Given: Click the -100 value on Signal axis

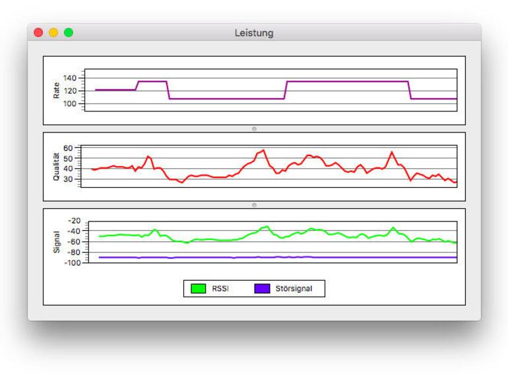Looking at the screenshot, I should click(x=73, y=263).
